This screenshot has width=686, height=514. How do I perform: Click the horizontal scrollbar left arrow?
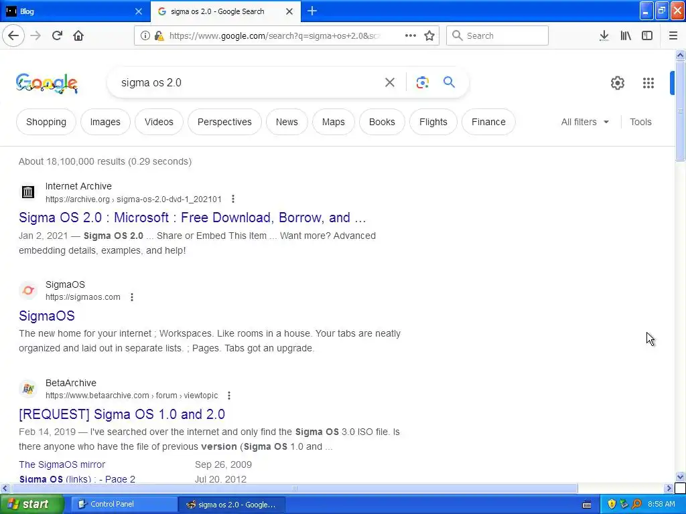pyautogui.click(x=5, y=488)
